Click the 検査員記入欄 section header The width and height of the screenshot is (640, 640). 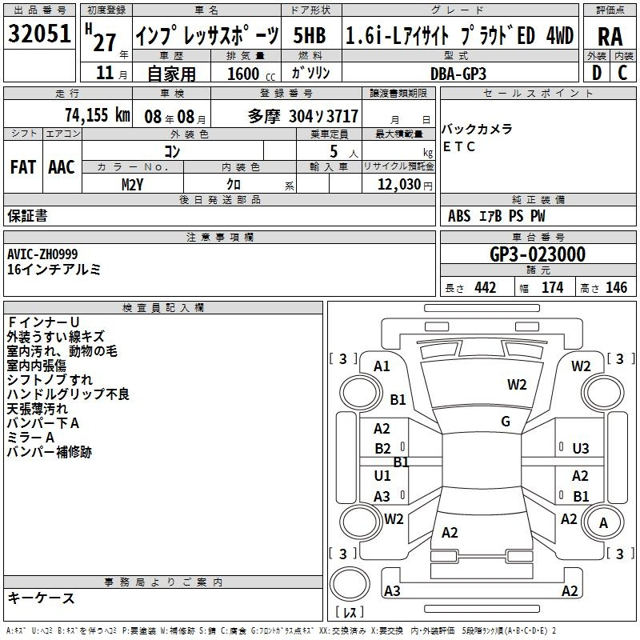163,308
